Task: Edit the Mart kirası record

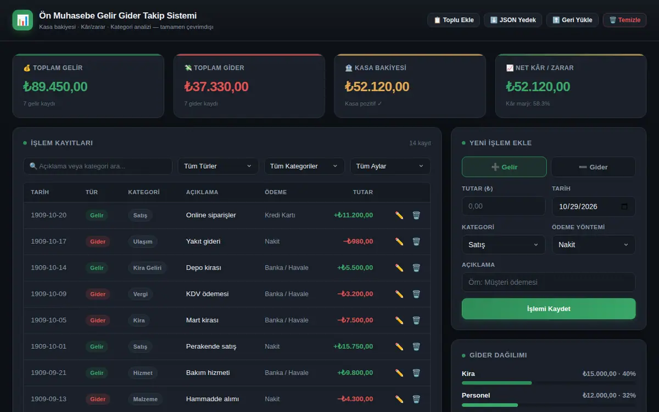Action: click(399, 320)
